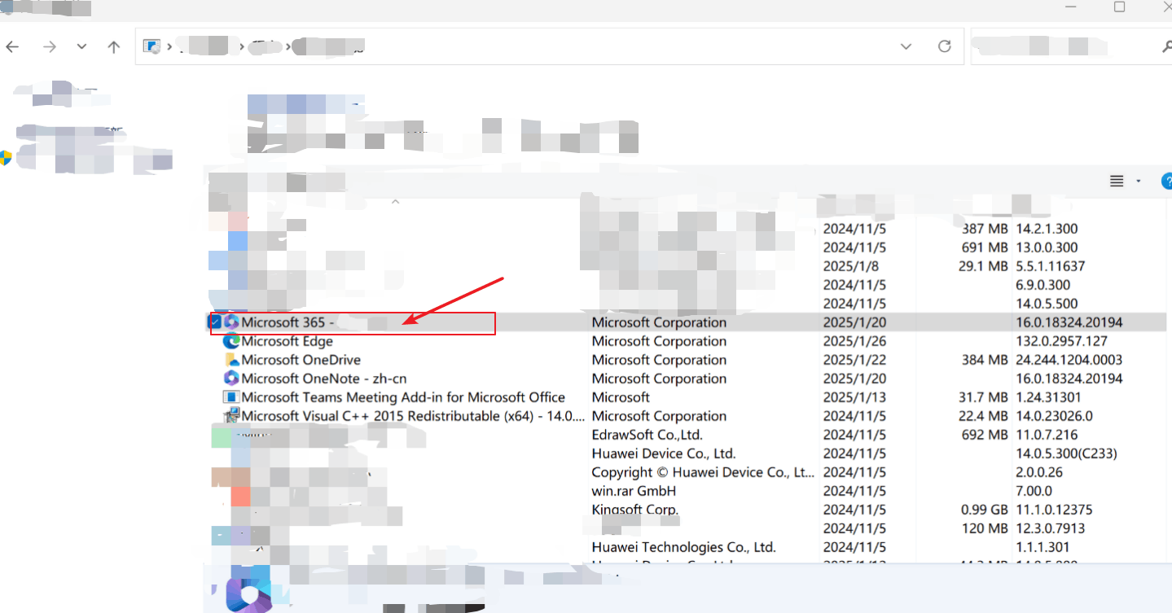Select Microsoft Teams Meeting Add-in entry
Screen dimensions: 1172x613
click(403, 397)
